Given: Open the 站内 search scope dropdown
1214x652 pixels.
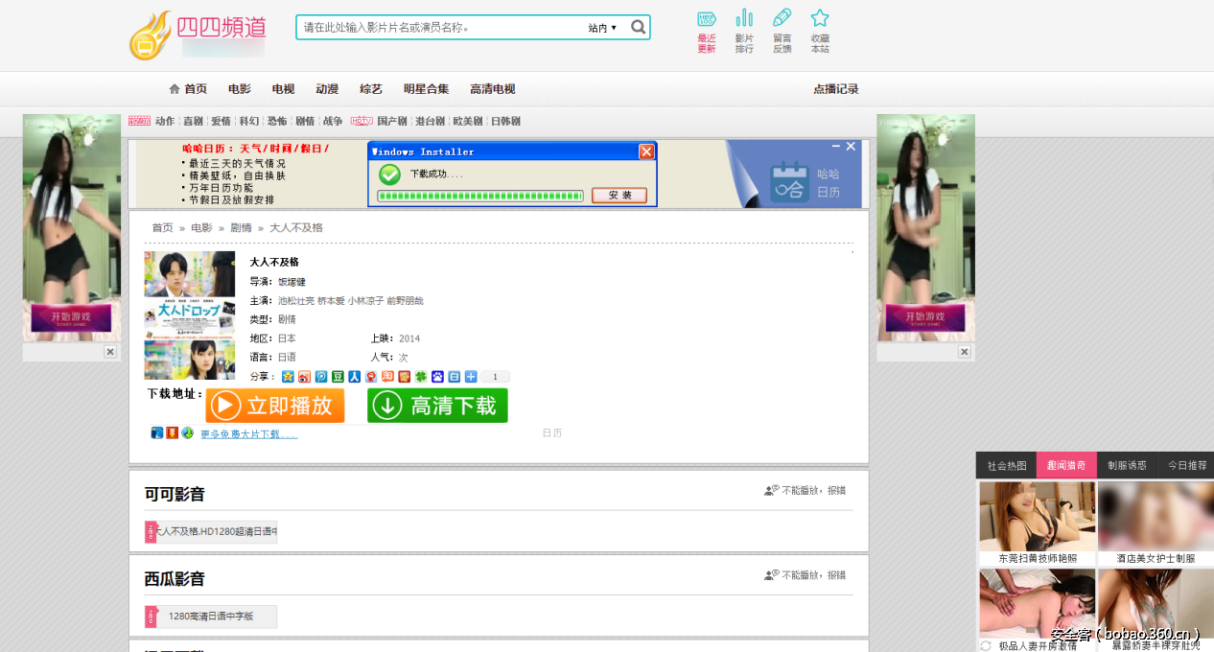Looking at the screenshot, I should 604,27.
